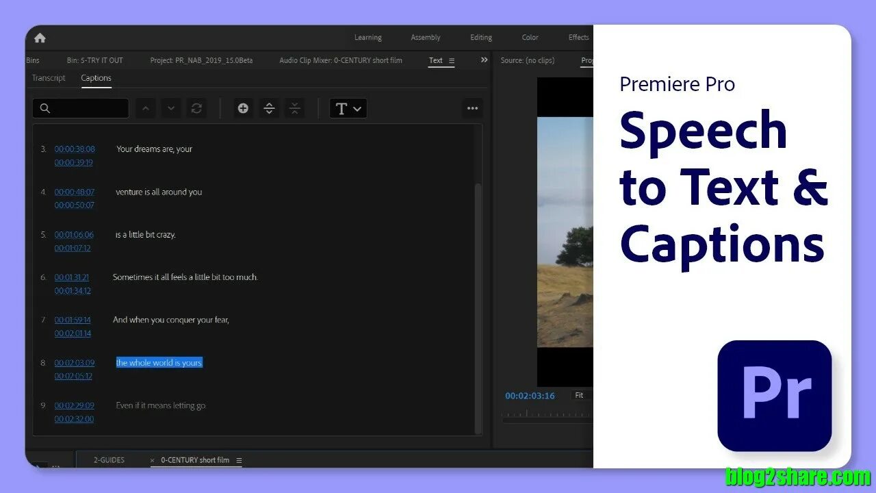This screenshot has width=876, height=493.
Task: Click in-timecode 00:01:31:21
Action: [x=72, y=277]
